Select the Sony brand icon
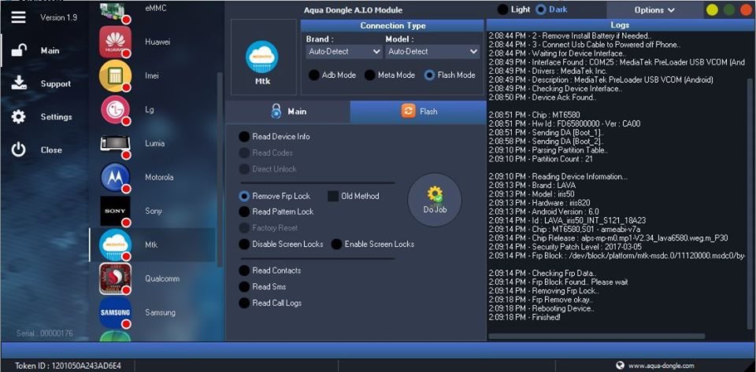Image resolution: width=756 pixels, height=372 pixels. [x=115, y=211]
